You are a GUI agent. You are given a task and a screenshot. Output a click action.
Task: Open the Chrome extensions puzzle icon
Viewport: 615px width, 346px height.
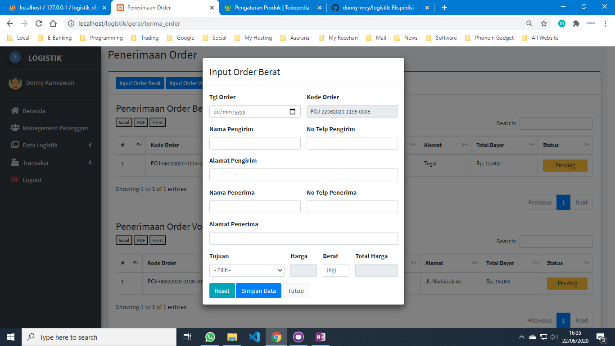(576, 23)
